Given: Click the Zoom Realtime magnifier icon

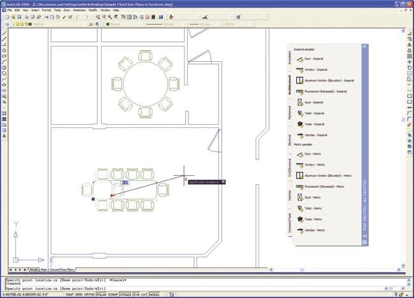Looking at the screenshot, I should coord(104,17).
